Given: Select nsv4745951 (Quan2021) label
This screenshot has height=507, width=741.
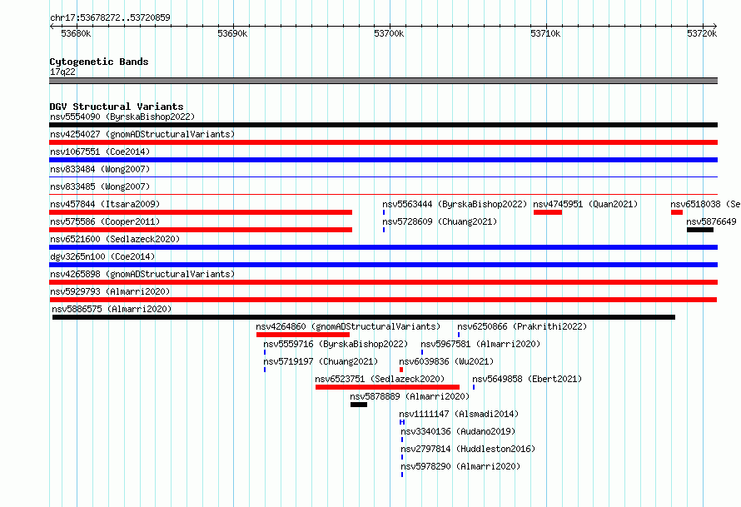Looking at the screenshot, I should point(585,204).
